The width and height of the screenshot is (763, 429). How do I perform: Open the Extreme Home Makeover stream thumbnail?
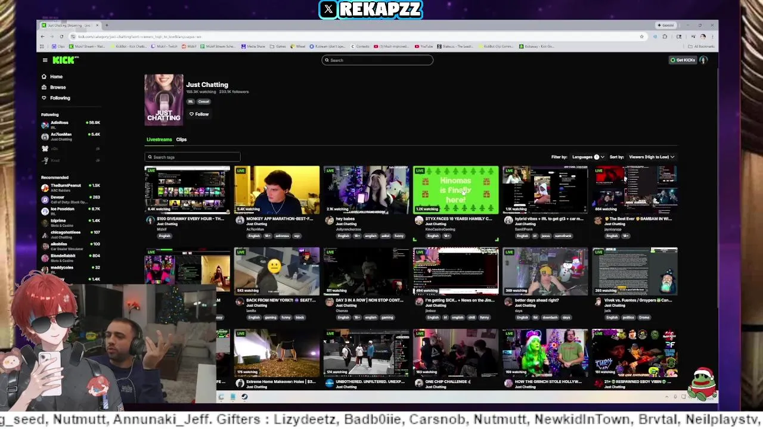pos(277,353)
